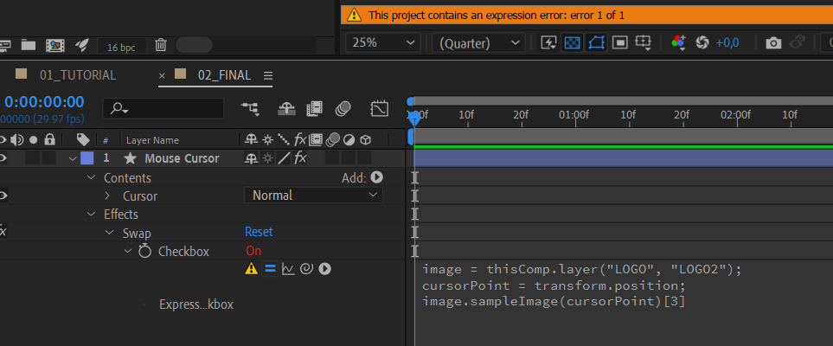
Task: Click the Layer Name column header
Action: (152, 140)
